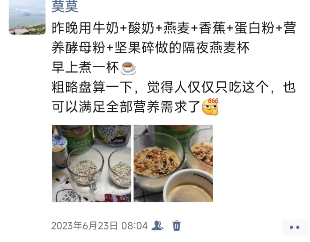Tap the 2023年6月23日 08:04 timestamp

[x=99, y=226]
